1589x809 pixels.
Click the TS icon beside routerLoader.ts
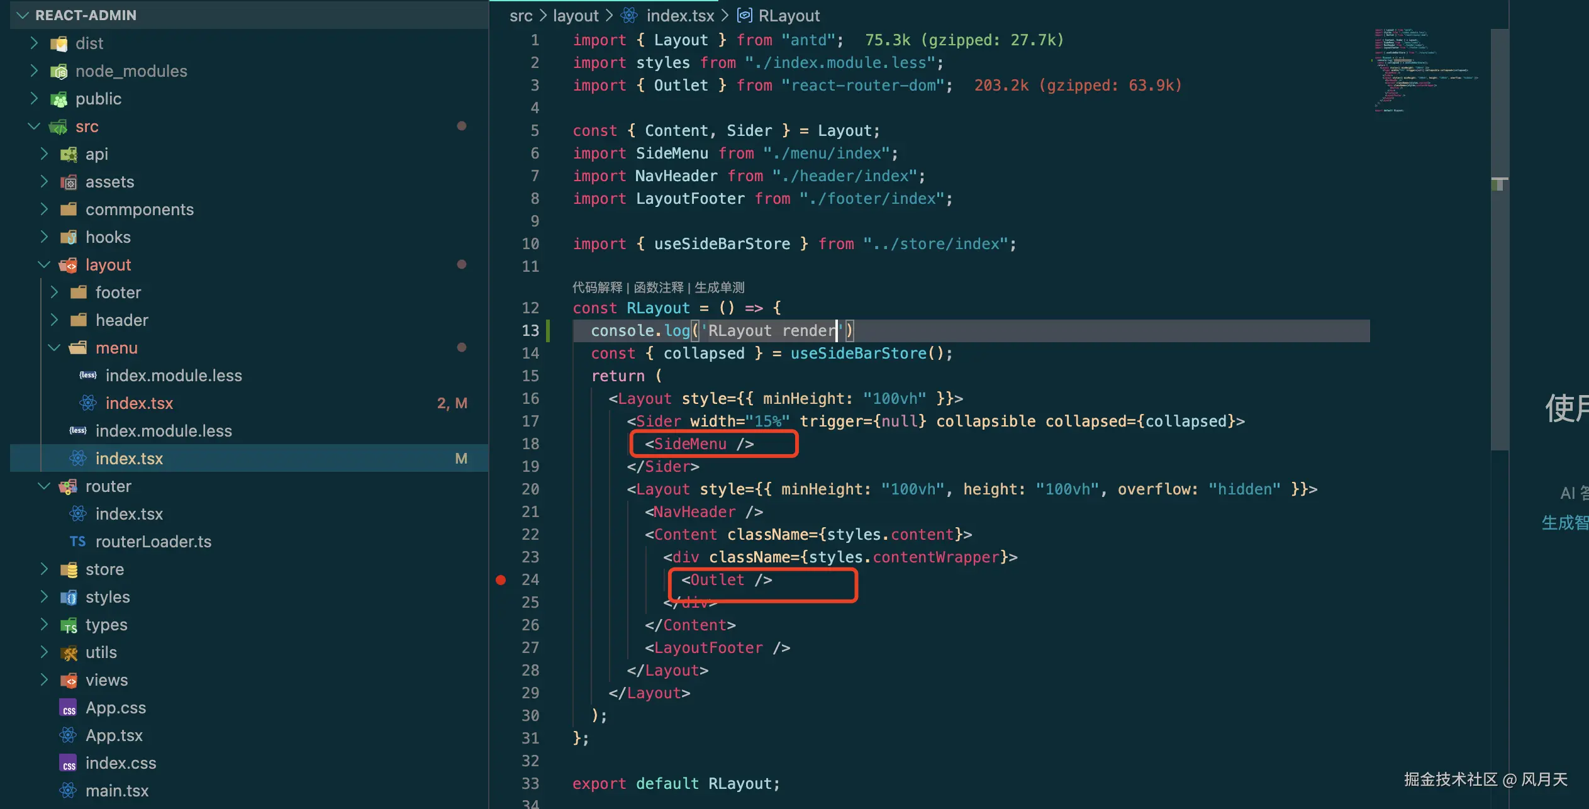tap(77, 542)
